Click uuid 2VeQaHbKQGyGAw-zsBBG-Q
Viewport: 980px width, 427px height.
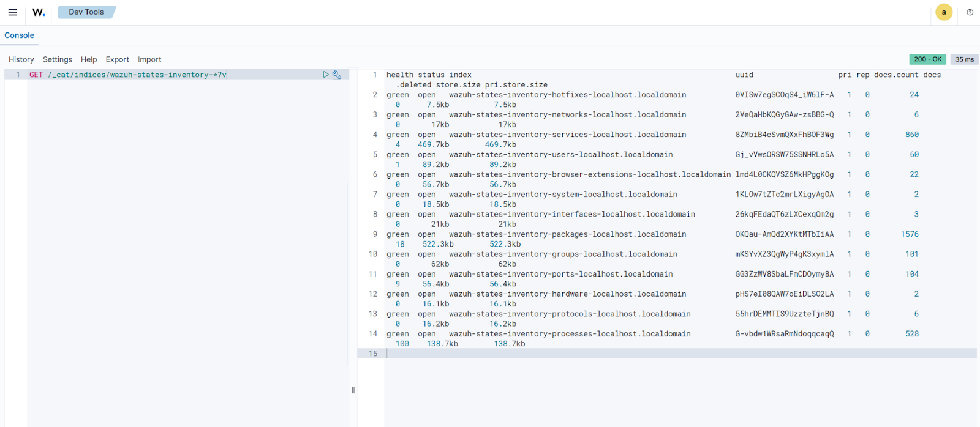[x=785, y=114]
